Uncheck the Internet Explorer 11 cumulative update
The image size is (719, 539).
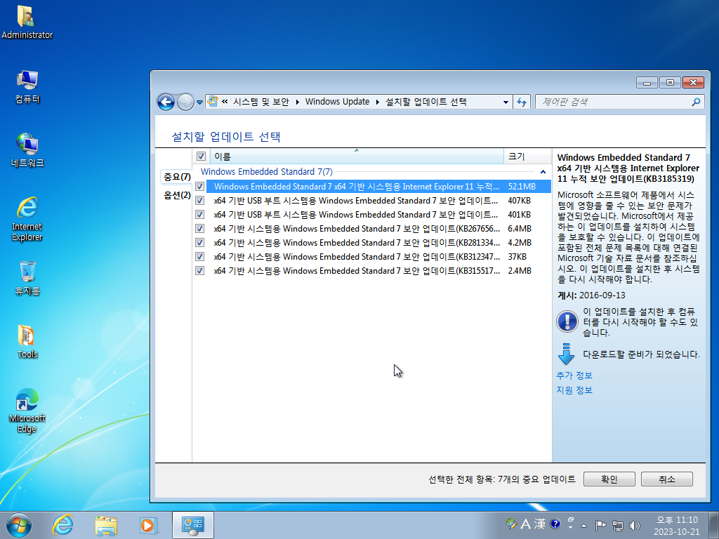pos(200,187)
